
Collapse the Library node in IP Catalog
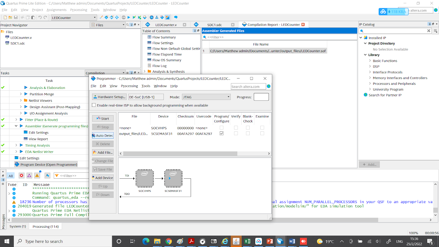[365, 55]
